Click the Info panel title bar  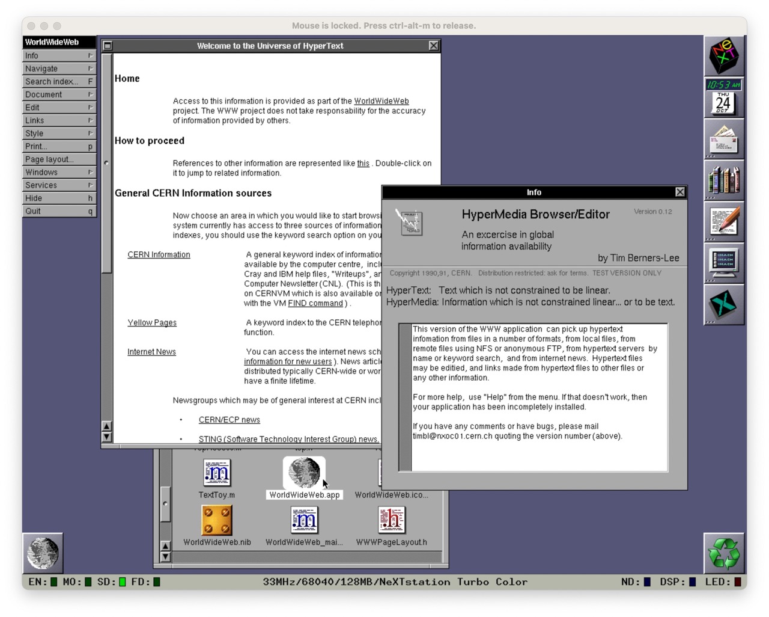pos(533,192)
